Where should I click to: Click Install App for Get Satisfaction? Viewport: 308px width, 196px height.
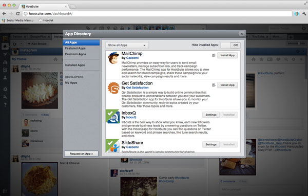[227, 85]
